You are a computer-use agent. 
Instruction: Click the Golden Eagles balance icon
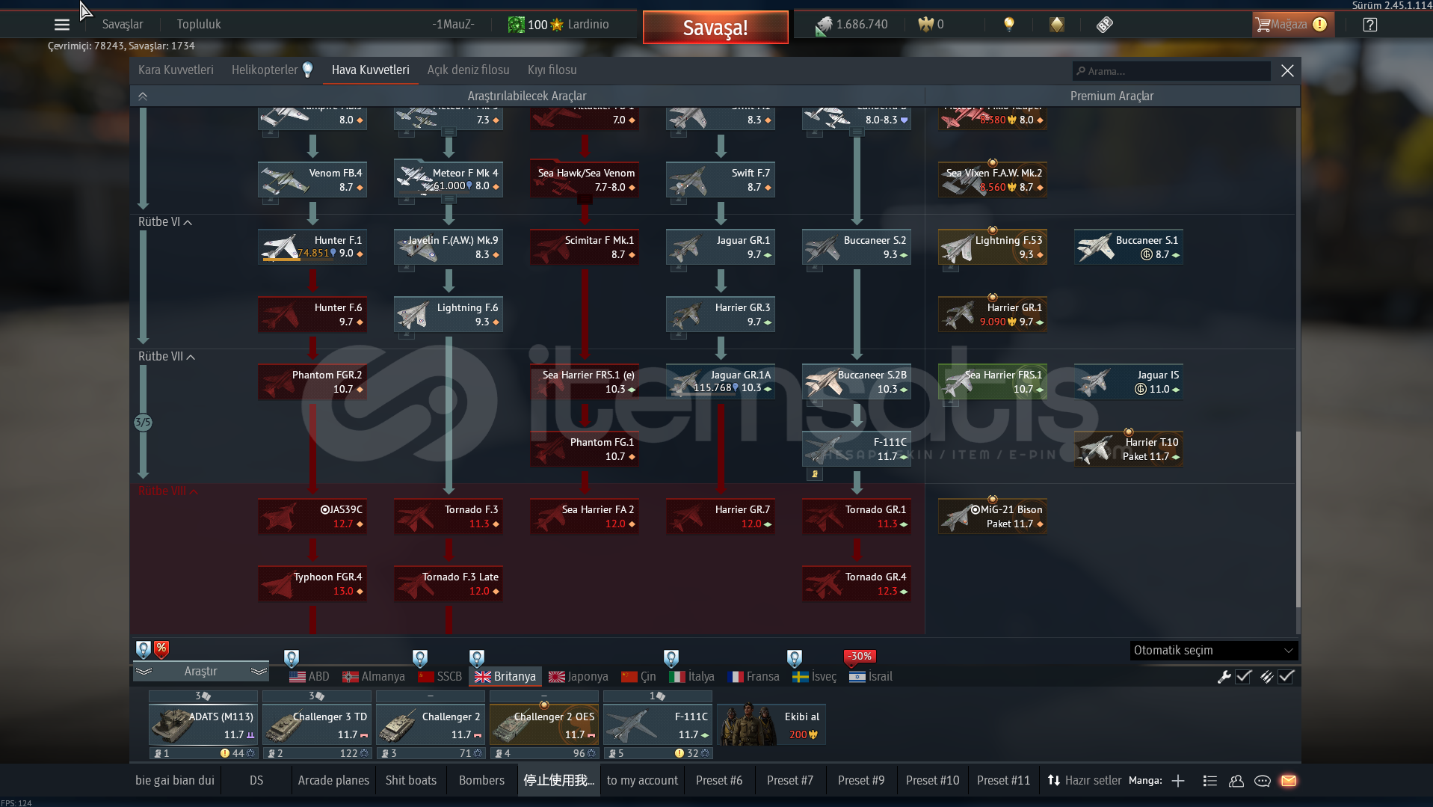coord(926,25)
